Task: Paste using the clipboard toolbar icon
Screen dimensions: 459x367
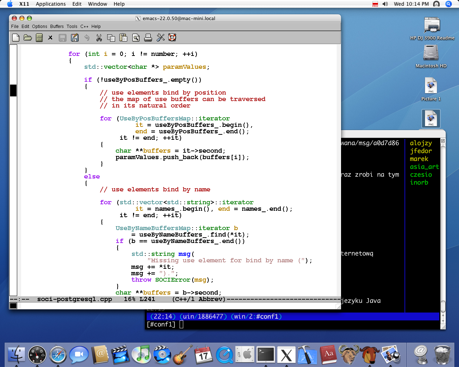Action: (123, 38)
